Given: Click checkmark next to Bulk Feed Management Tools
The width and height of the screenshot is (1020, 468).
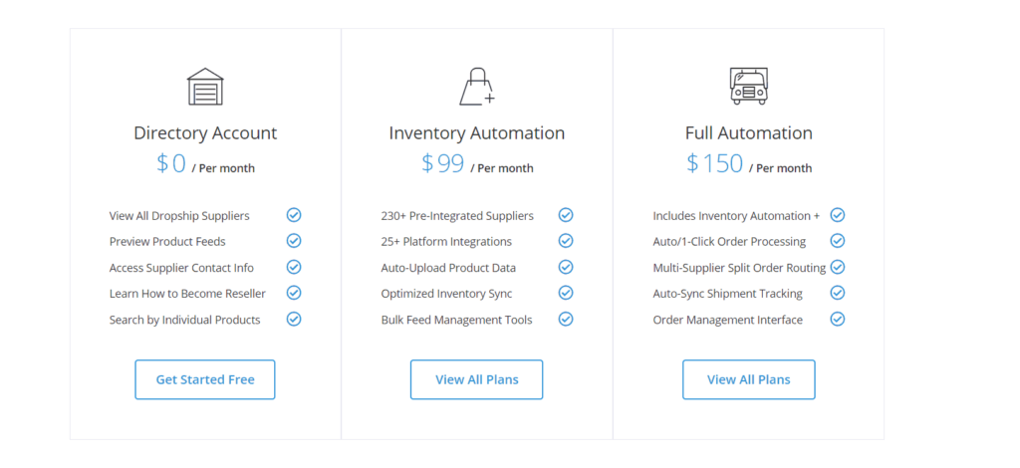Looking at the screenshot, I should (566, 320).
